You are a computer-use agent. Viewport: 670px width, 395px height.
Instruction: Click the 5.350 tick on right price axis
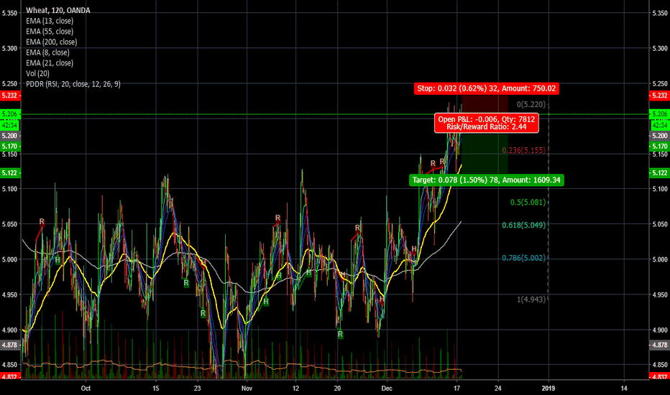coord(660,13)
